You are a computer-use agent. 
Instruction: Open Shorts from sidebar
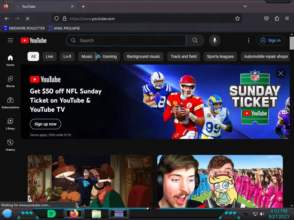(x=10, y=82)
